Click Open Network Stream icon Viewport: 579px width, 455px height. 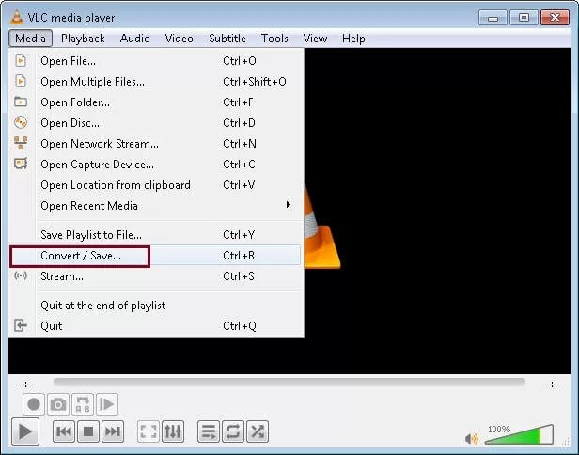[21, 143]
